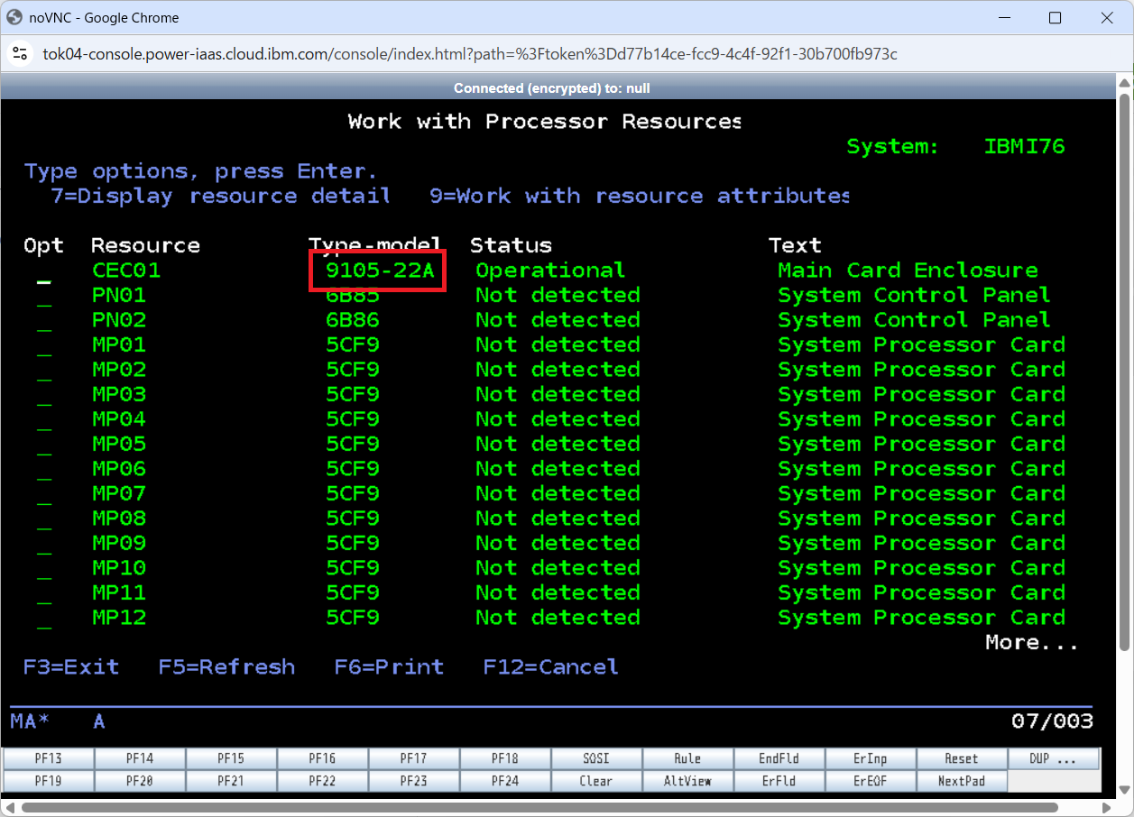Click the PF21 function key button
1134x817 pixels.
coord(231,781)
